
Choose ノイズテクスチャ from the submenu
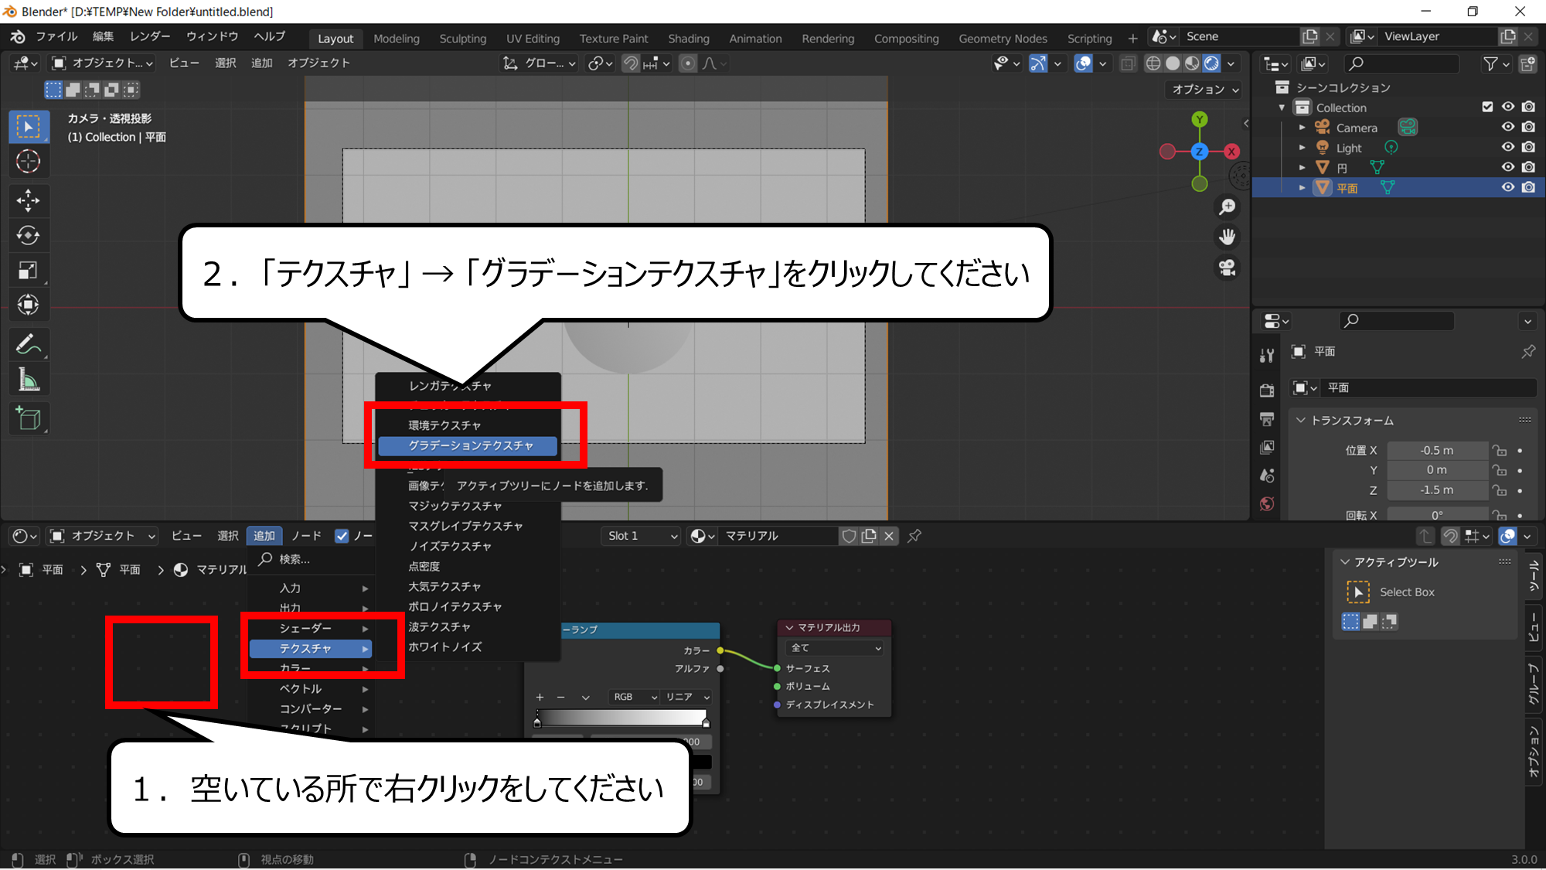pyautogui.click(x=468, y=546)
